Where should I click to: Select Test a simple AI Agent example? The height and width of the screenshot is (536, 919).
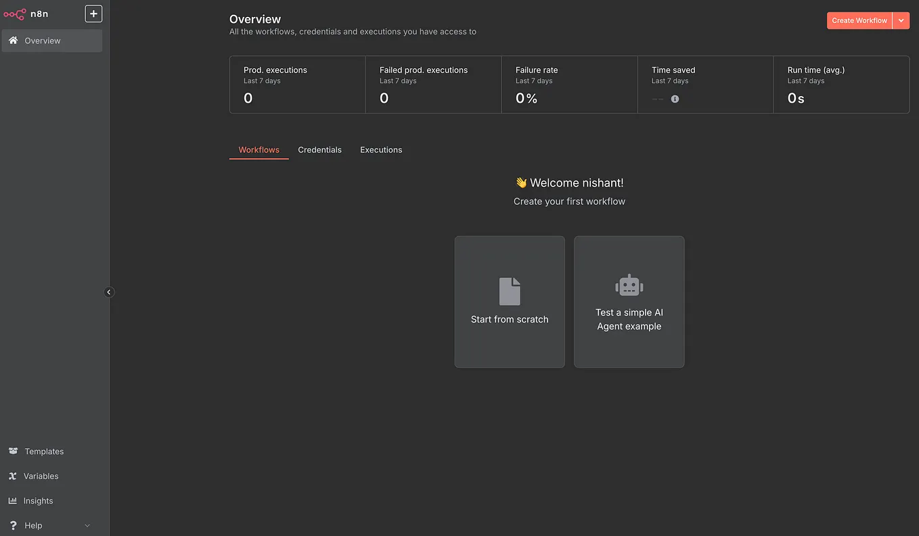(629, 301)
